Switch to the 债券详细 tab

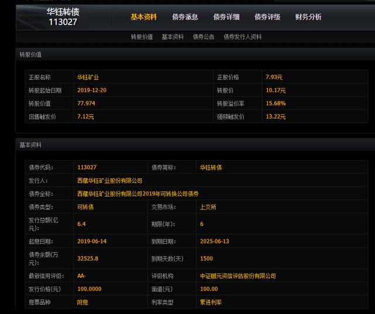point(226,17)
